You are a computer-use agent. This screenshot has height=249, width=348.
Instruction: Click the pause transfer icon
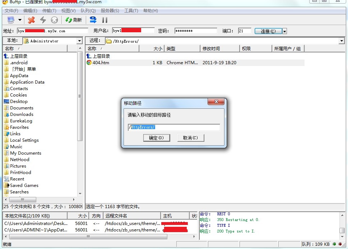[x=105, y=20]
